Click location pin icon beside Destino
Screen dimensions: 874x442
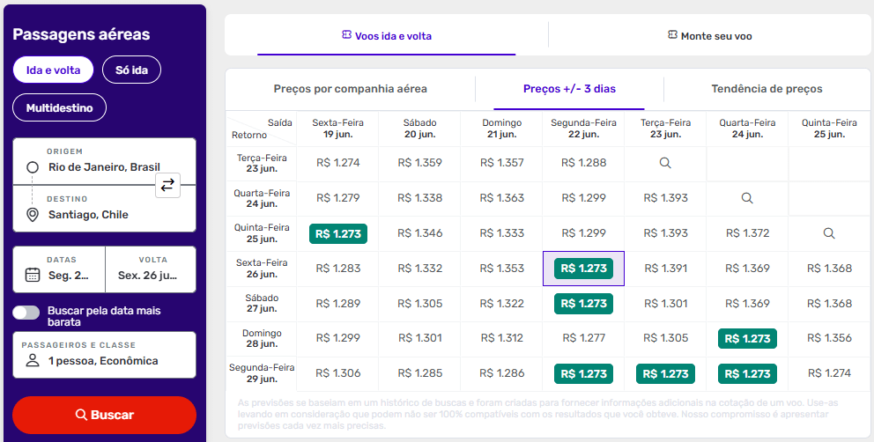pos(33,215)
